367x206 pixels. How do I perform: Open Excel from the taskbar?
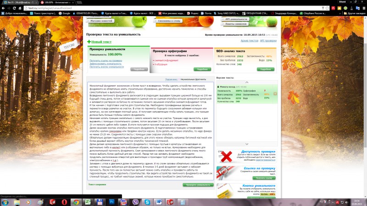[x=88, y=202]
